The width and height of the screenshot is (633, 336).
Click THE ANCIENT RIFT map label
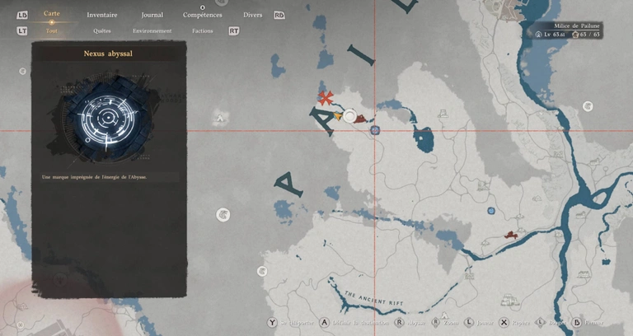pyautogui.click(x=373, y=298)
